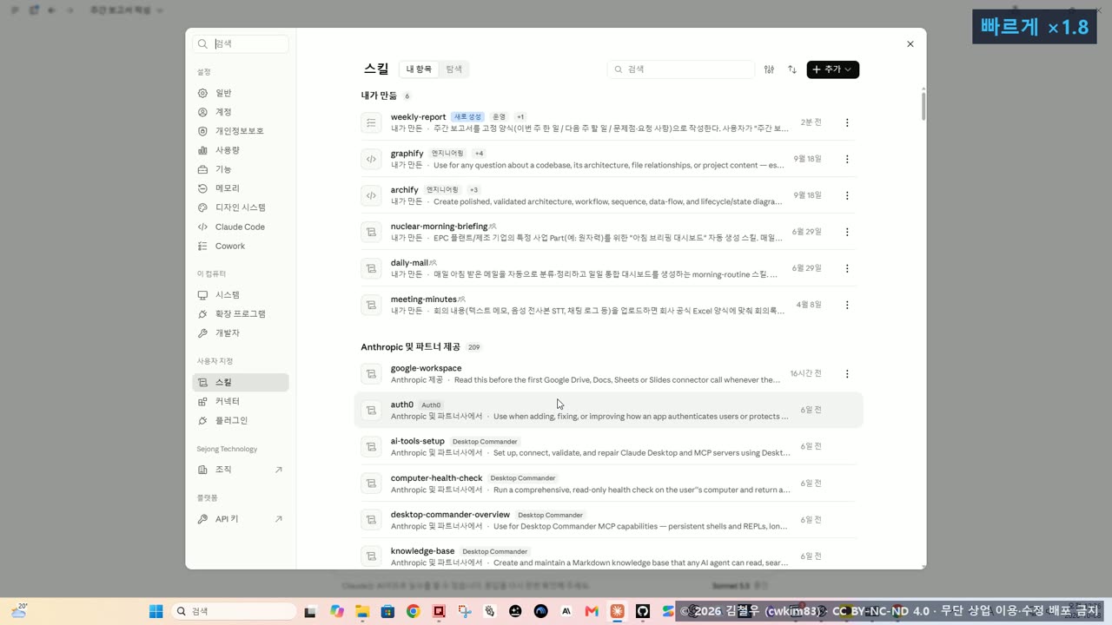Open 디자인 시스템 settings
The height and width of the screenshot is (625, 1112).
(x=240, y=207)
